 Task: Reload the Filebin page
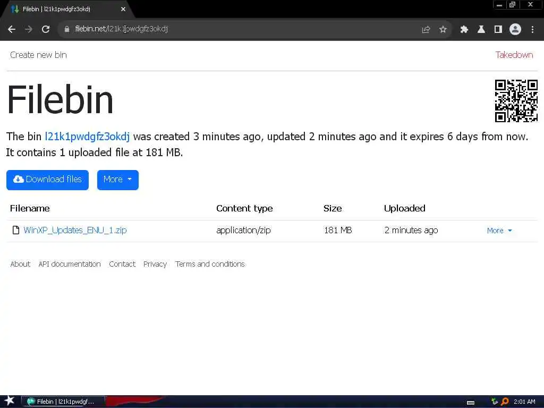46,29
